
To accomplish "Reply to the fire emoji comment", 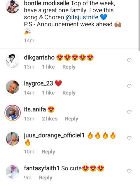I will (x=48, y=152).
